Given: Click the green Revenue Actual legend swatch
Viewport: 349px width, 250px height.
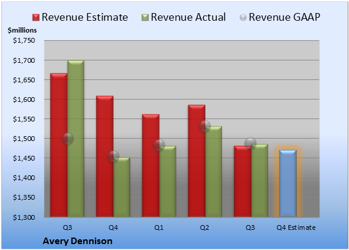Looking at the screenshot, I should point(145,18).
